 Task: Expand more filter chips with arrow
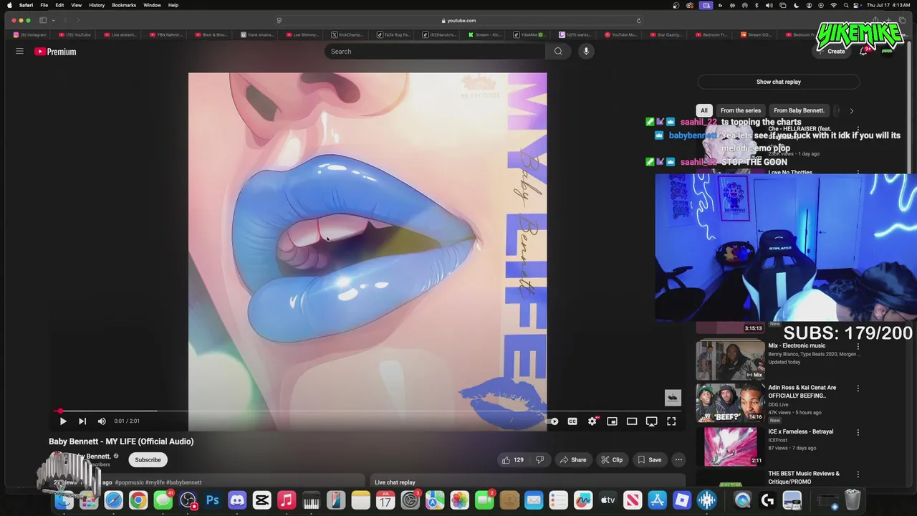(851, 110)
